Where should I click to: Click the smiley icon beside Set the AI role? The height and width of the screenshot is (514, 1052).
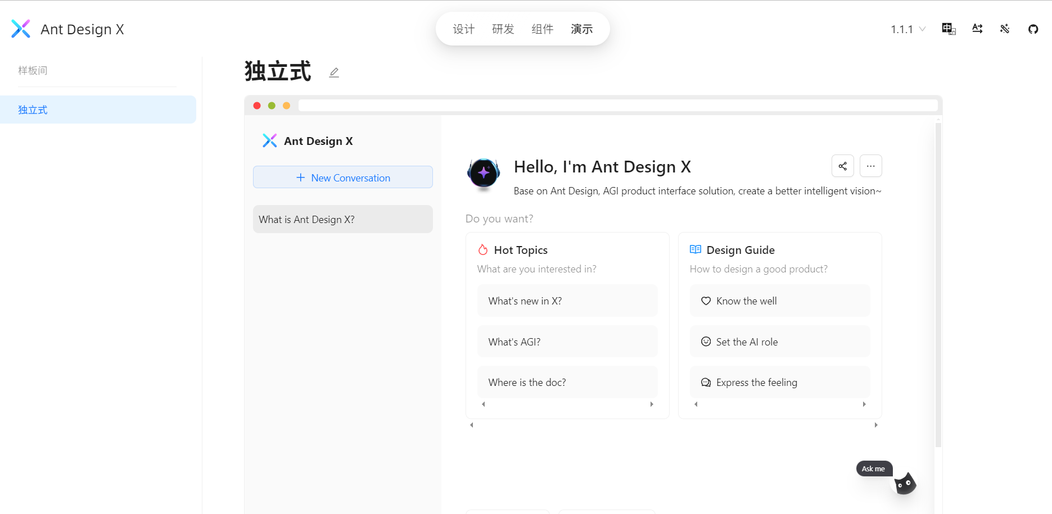pos(706,342)
